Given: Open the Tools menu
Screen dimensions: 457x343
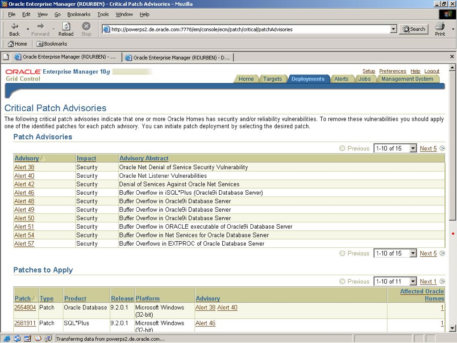Looking at the screenshot, I should [103, 14].
